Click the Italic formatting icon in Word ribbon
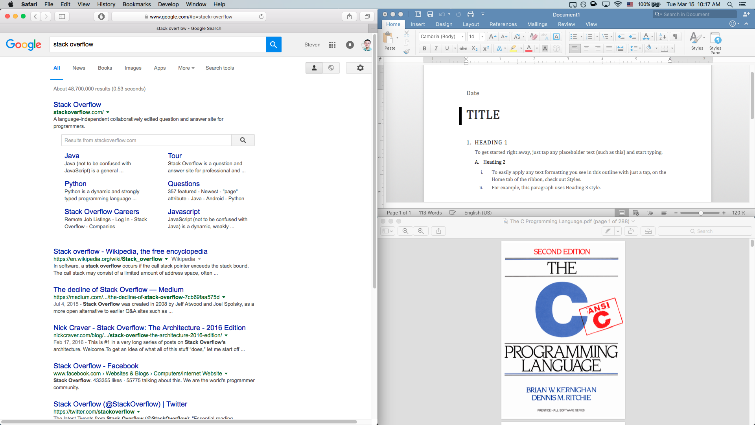This screenshot has height=425, width=755. pyautogui.click(x=436, y=49)
